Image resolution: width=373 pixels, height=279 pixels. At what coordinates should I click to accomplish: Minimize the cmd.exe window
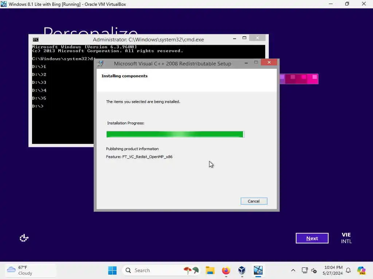tap(235, 38)
